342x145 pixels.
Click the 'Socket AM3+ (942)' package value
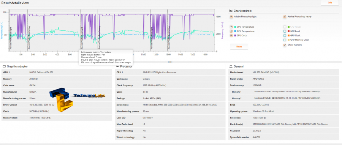click(x=152, y=98)
